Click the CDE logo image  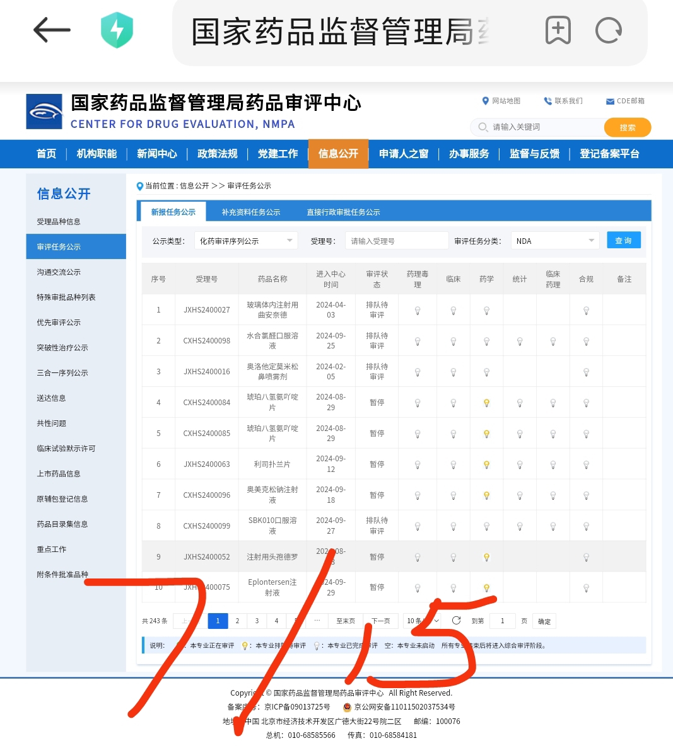(44, 112)
